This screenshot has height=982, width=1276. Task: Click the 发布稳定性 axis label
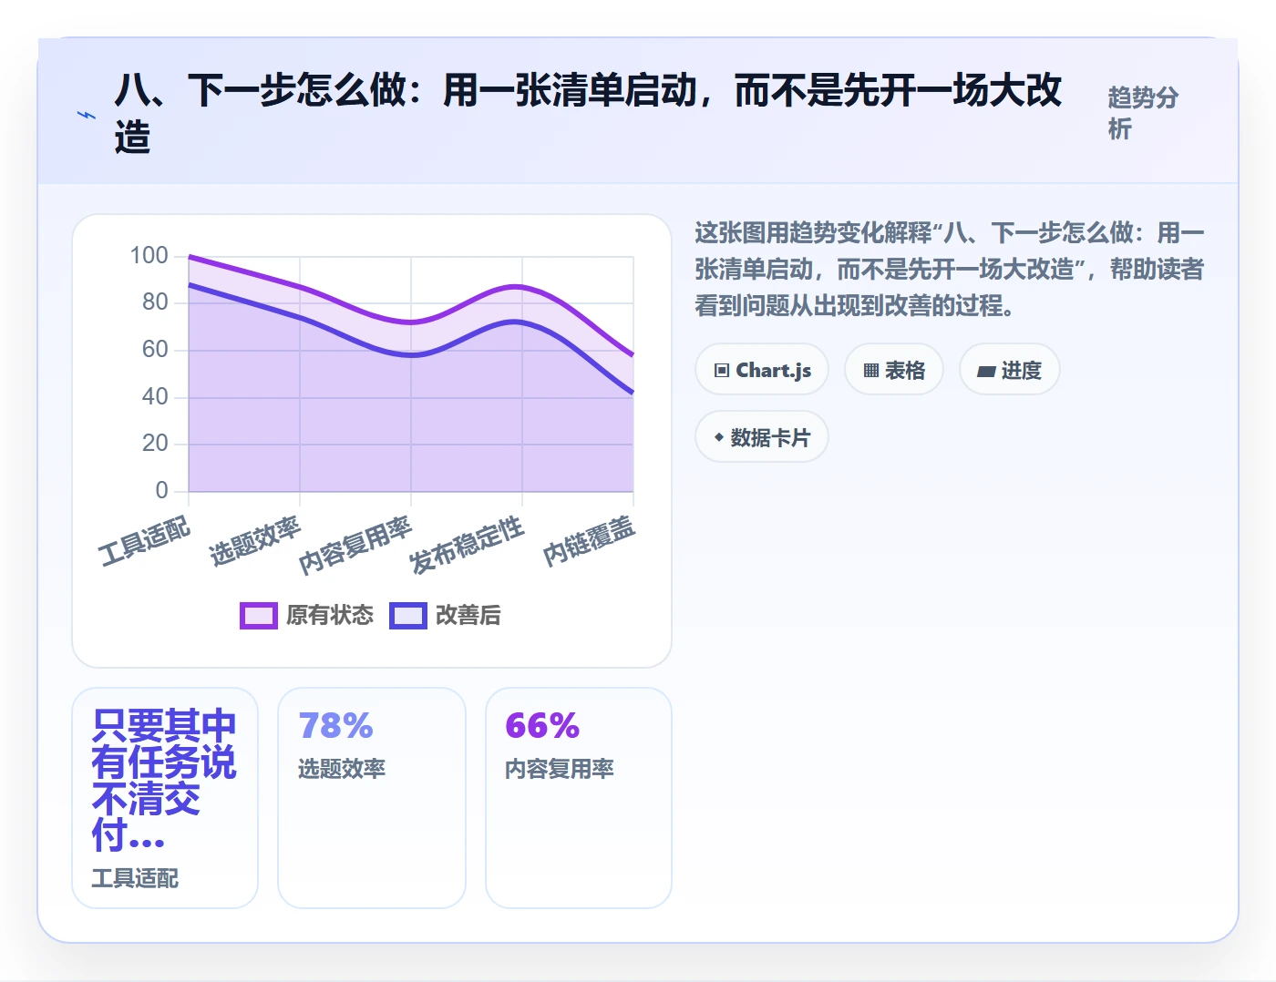tap(467, 546)
